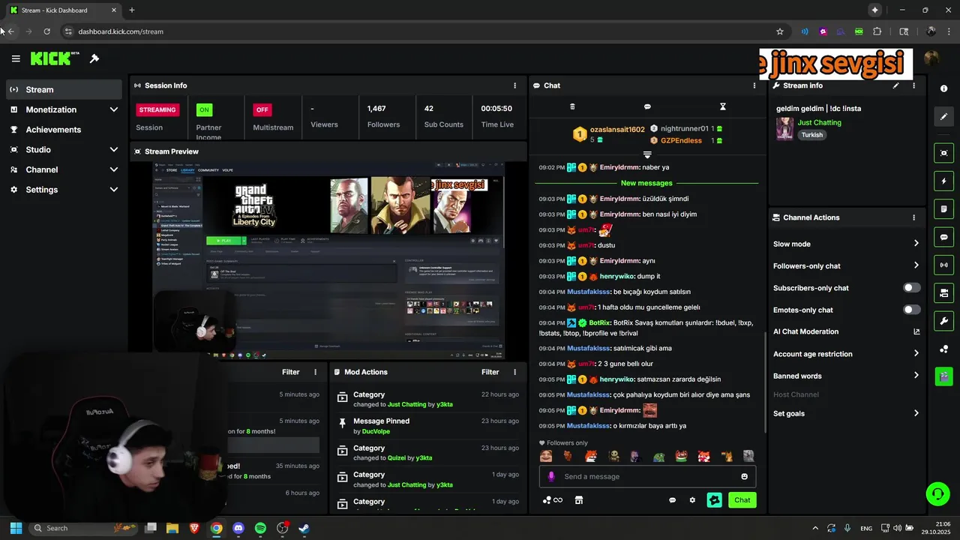Image resolution: width=960 pixels, height=540 pixels.
Task: Click the browser address bar
Action: click(x=420, y=31)
